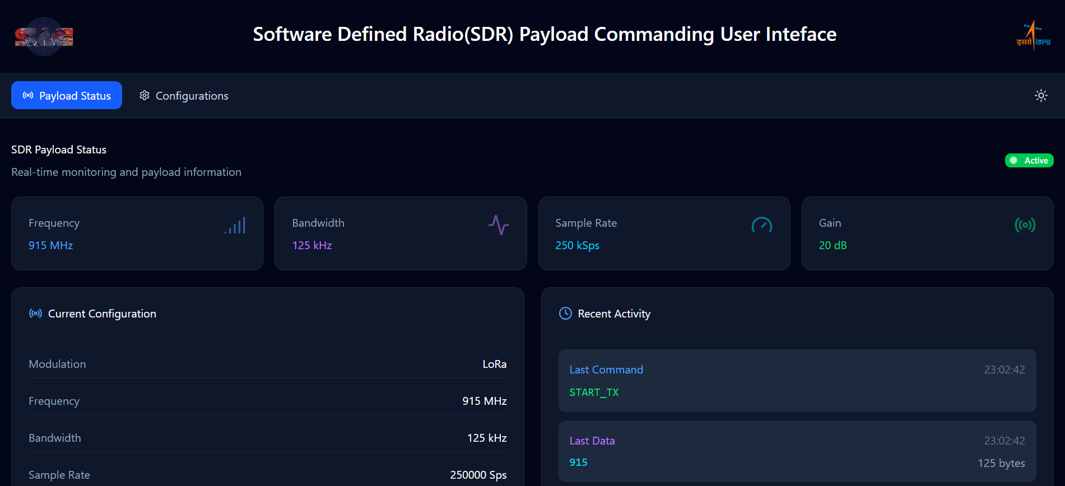Toggle the light/dark theme sun icon
Image resolution: width=1065 pixels, height=486 pixels.
[1041, 96]
